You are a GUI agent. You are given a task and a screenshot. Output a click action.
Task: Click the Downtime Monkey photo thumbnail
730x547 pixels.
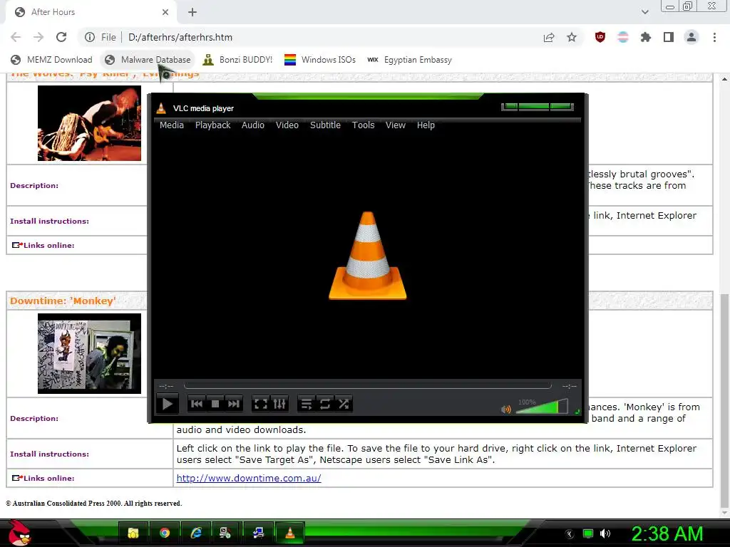point(89,353)
